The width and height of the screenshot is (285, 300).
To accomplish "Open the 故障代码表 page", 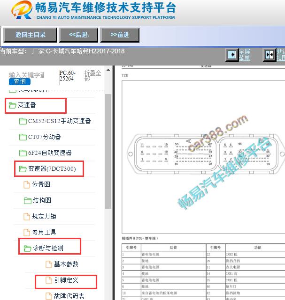I will [69, 296].
